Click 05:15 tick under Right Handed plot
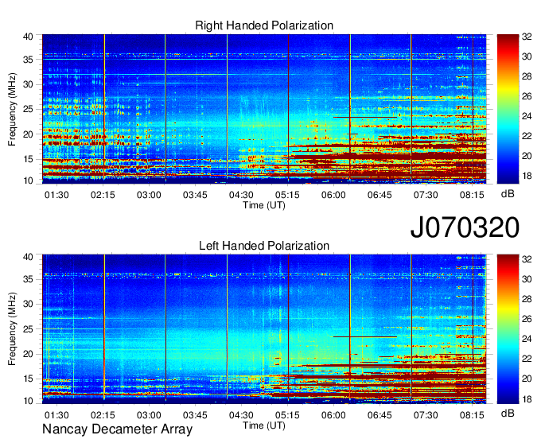 [x=287, y=195]
